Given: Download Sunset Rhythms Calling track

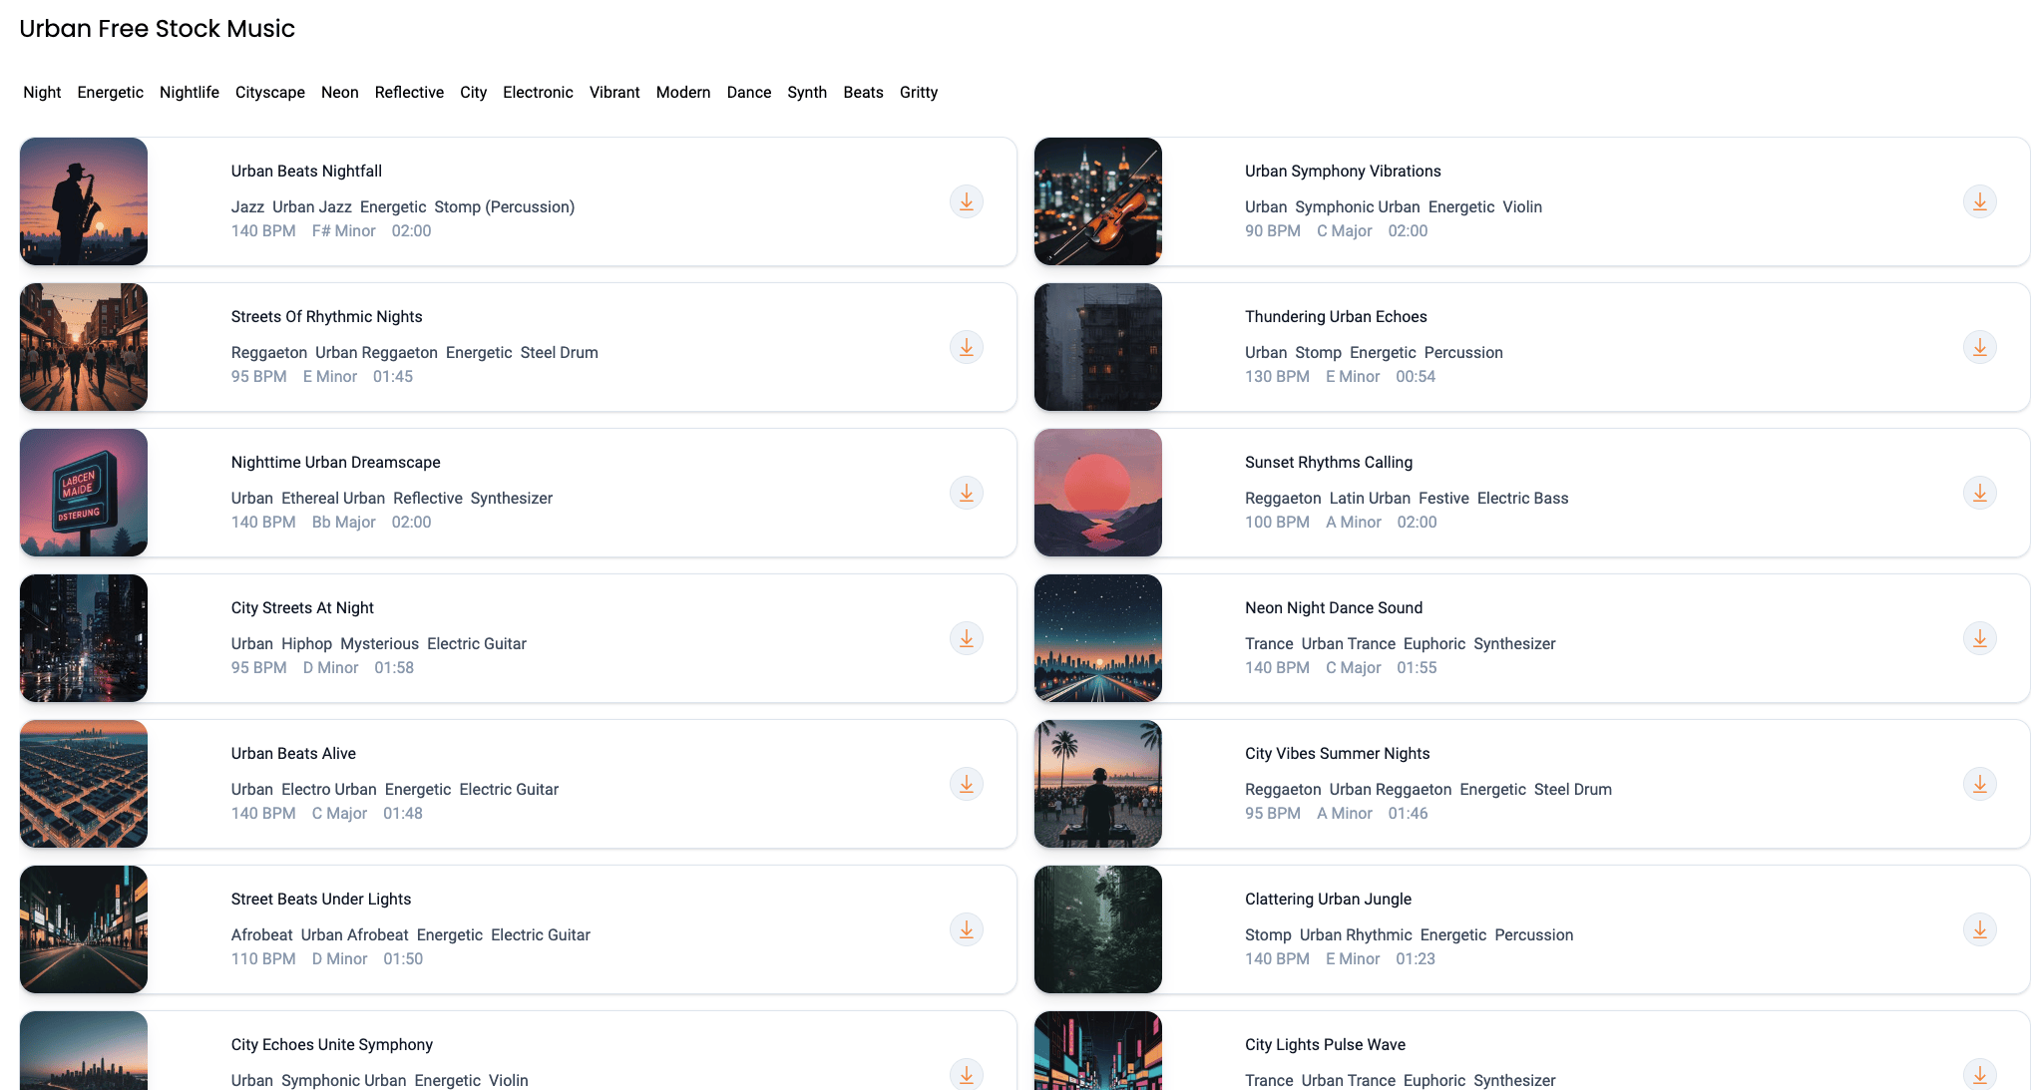Looking at the screenshot, I should click(1979, 493).
